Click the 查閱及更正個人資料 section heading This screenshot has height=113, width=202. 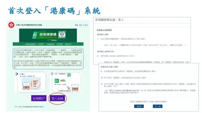pyautogui.click(x=109, y=67)
